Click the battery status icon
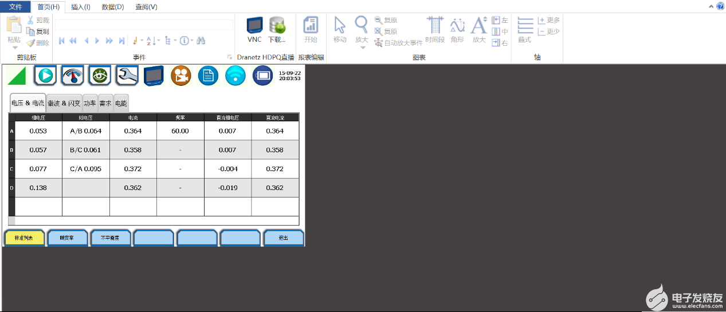This screenshot has width=726, height=312. (263, 76)
